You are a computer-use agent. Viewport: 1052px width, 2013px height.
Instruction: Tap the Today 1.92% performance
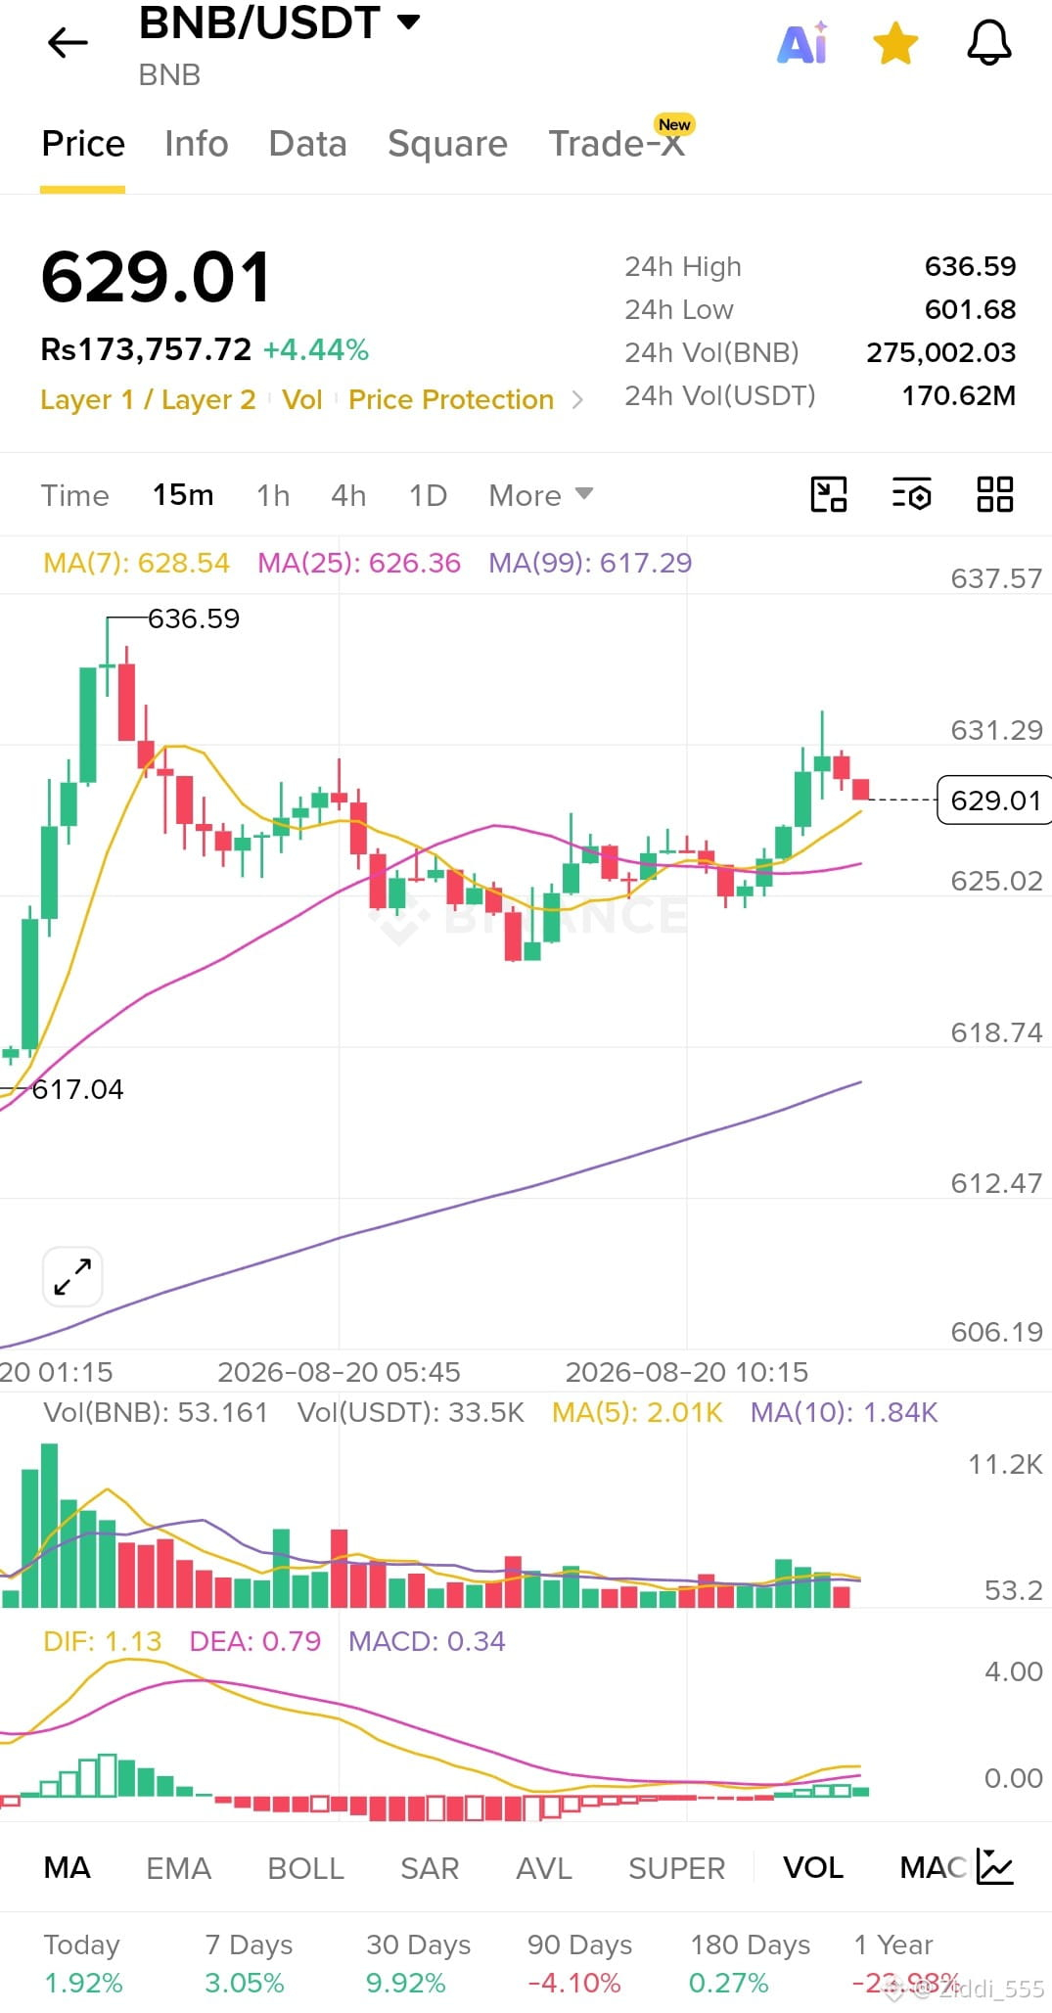click(83, 1963)
